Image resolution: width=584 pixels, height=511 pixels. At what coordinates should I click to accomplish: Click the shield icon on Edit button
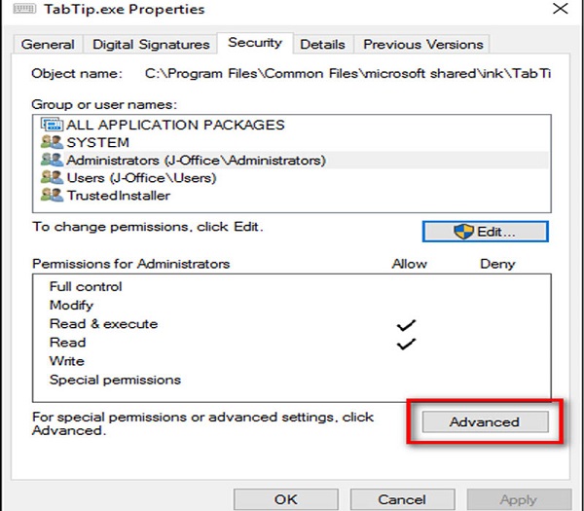[x=464, y=232]
